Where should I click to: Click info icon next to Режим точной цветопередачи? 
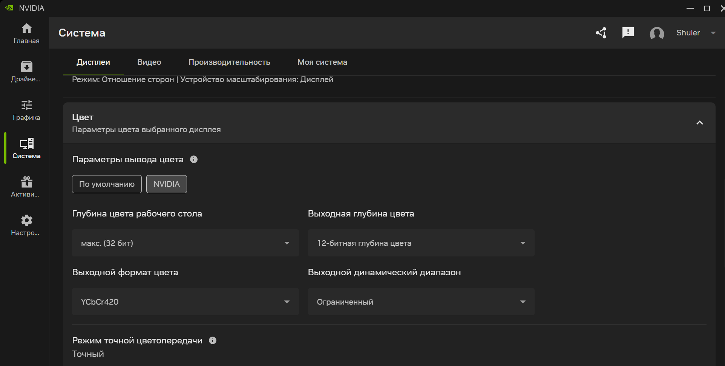pos(213,340)
